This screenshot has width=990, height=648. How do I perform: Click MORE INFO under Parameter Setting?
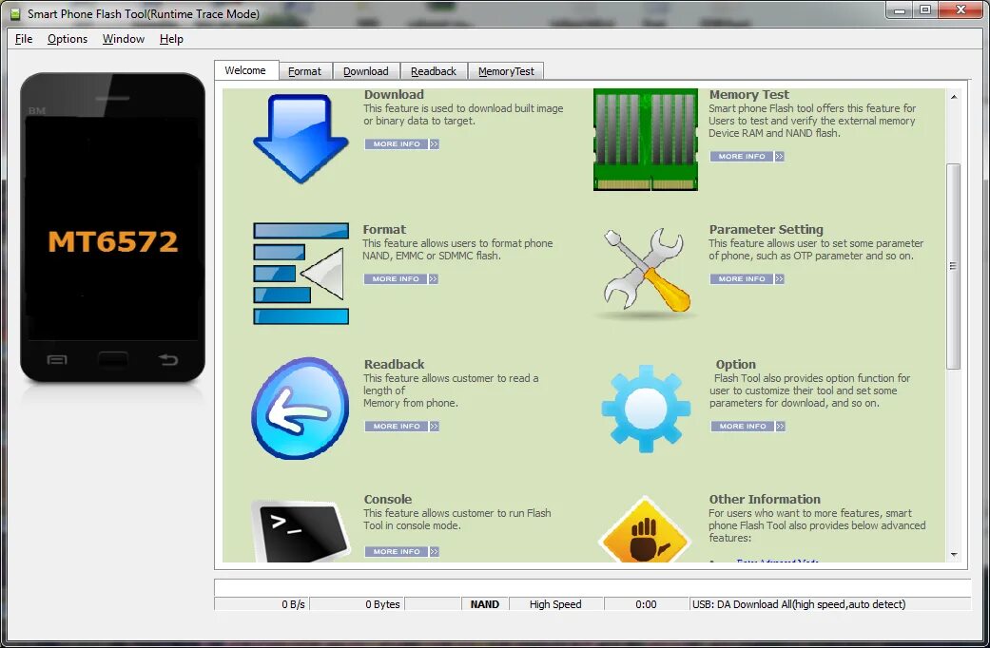point(747,279)
